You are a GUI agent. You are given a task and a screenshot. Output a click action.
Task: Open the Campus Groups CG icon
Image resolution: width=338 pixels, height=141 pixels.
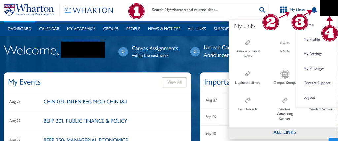click(285, 74)
